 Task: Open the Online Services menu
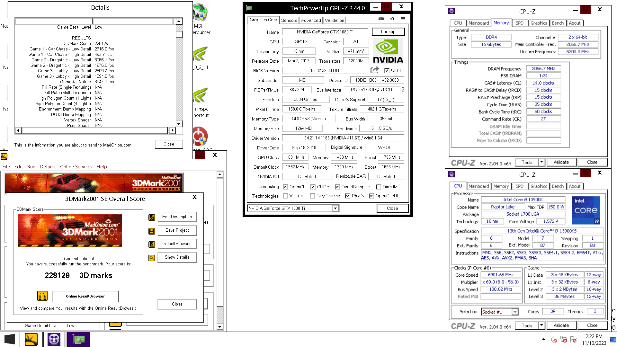tap(76, 167)
